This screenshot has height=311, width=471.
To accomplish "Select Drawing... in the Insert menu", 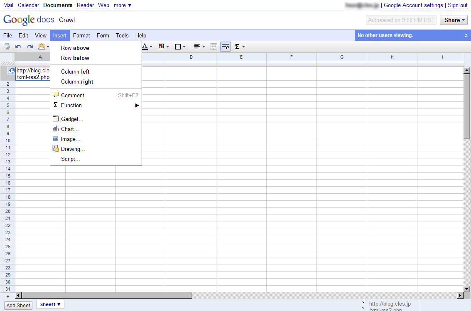I will [73, 149].
